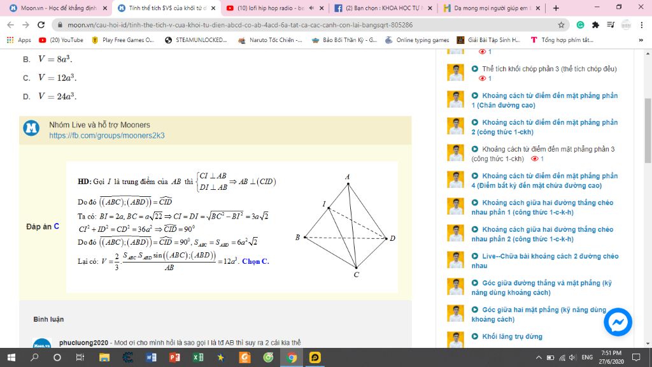Click the Moon 'M' logo by Nhóm Live
This screenshot has height=367, width=652.
pyautogui.click(x=31, y=128)
